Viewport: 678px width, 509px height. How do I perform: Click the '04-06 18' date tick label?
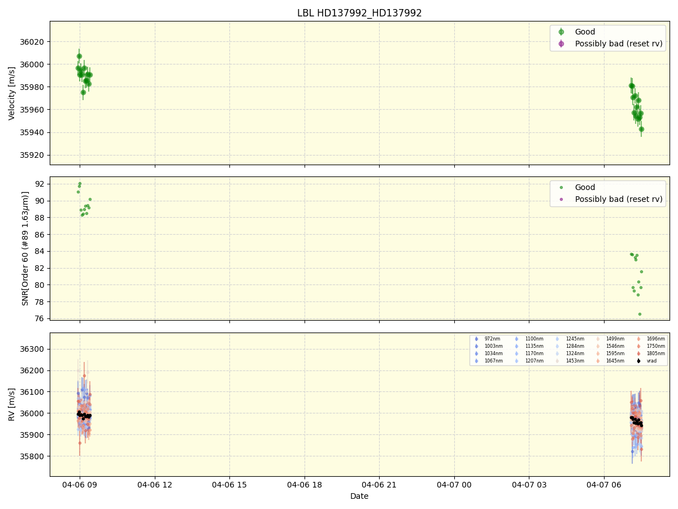(305, 485)
